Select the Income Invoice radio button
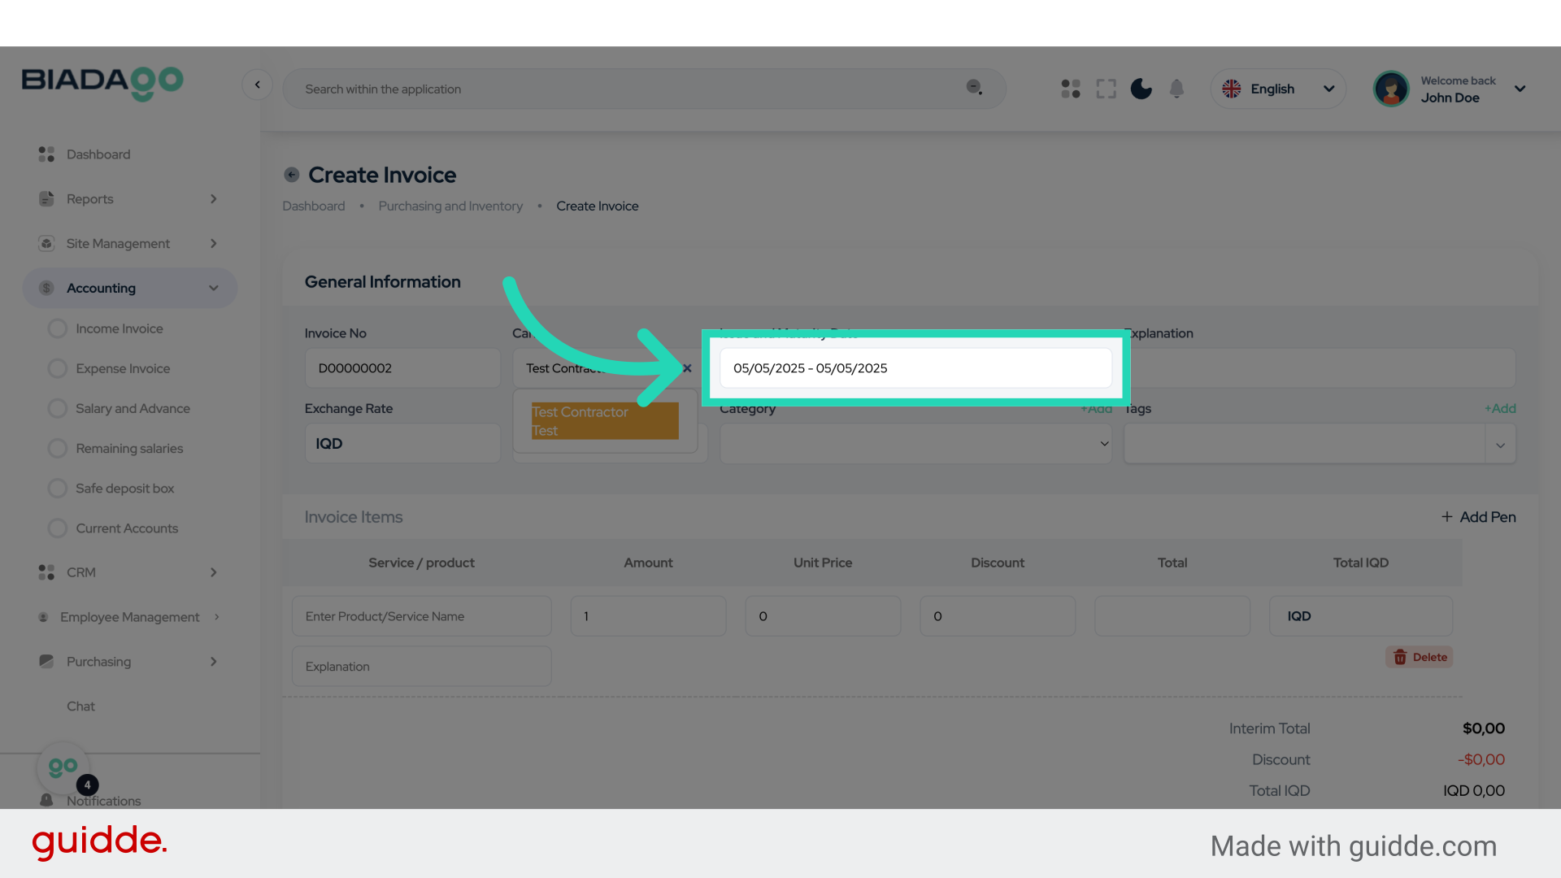 (58, 328)
